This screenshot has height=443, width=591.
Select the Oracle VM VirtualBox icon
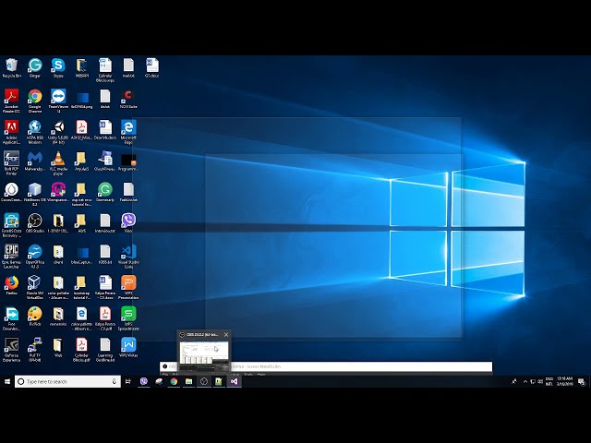[x=35, y=287]
